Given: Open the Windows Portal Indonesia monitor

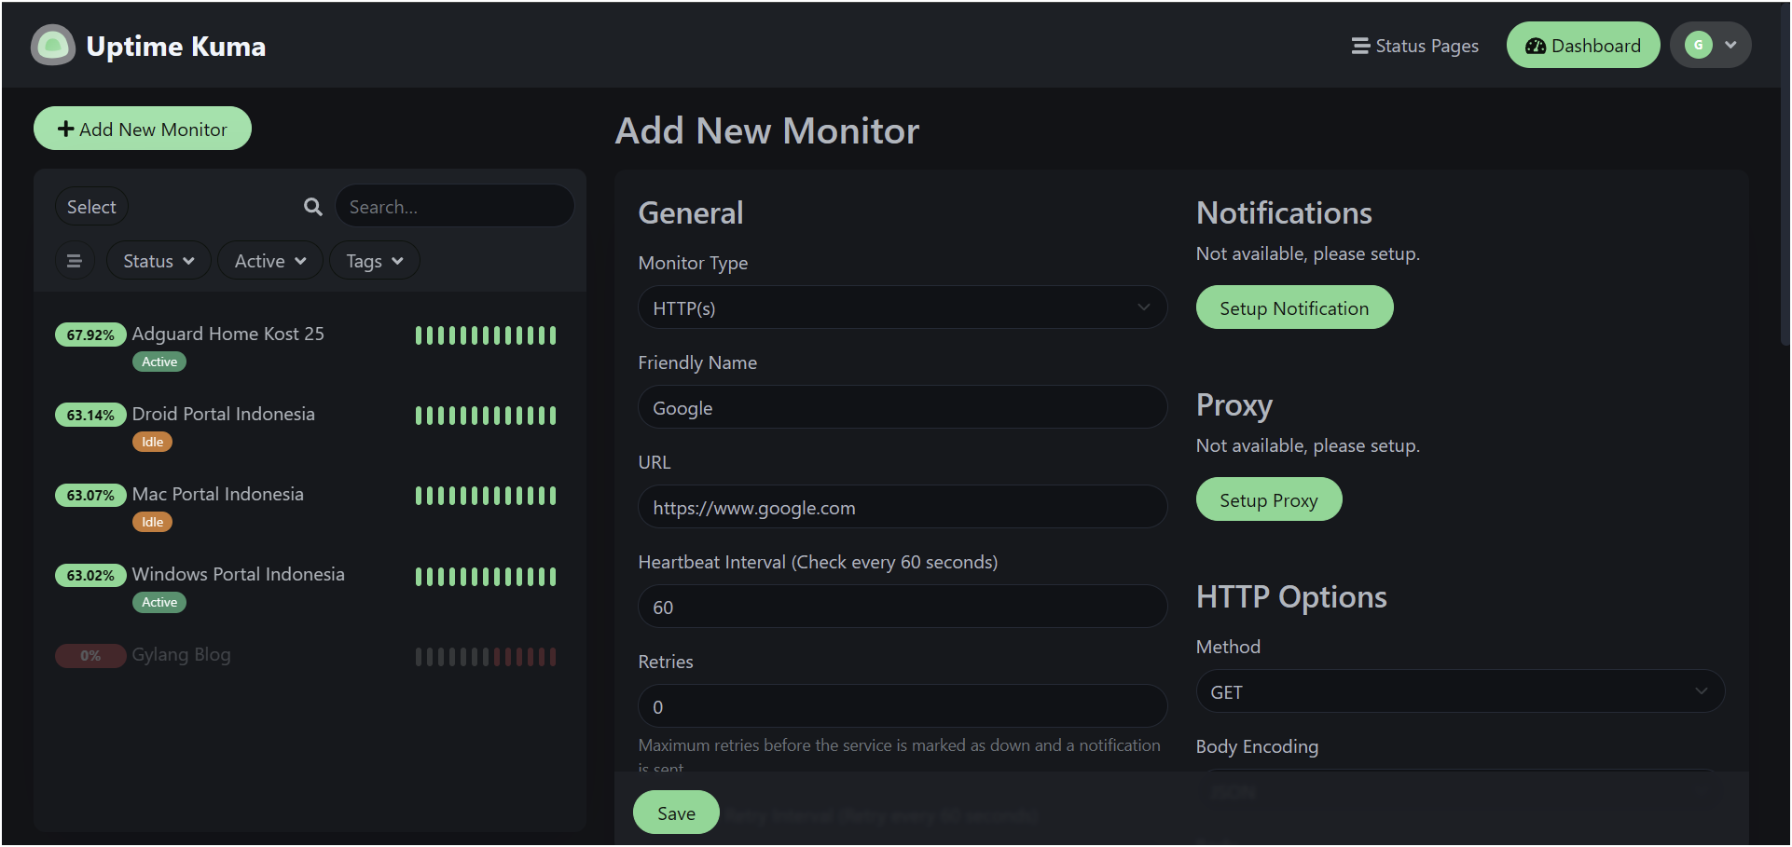Looking at the screenshot, I should [310, 586].
